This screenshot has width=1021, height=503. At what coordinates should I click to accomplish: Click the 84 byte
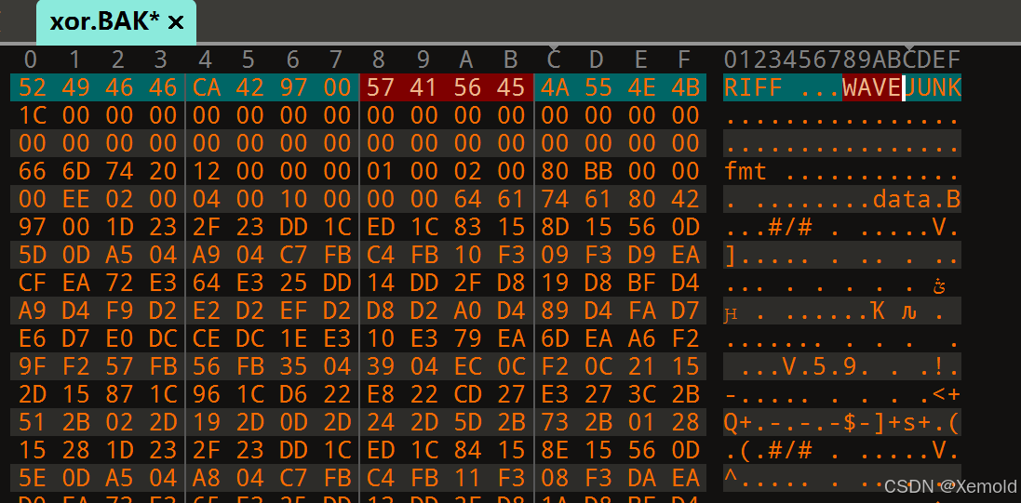[x=467, y=451]
